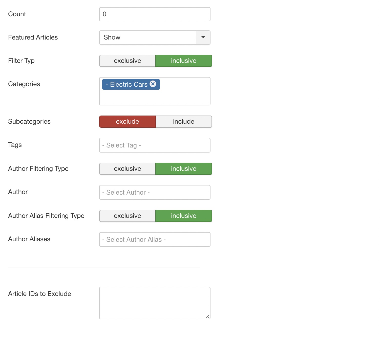The image size is (380, 338).
Task: Open the Select Tag field
Action: (x=155, y=145)
